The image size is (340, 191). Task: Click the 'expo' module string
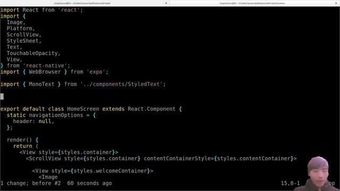[x=96, y=72]
